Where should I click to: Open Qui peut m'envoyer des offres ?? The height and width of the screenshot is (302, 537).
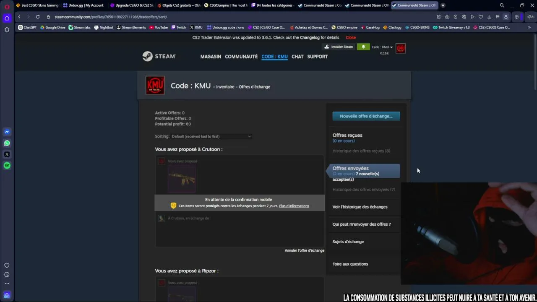362,224
